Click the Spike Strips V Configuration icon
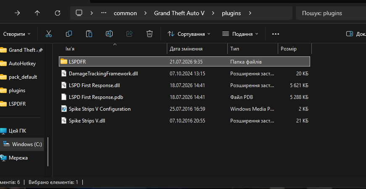Viewport: 366px width, 189px height. tap(64, 109)
